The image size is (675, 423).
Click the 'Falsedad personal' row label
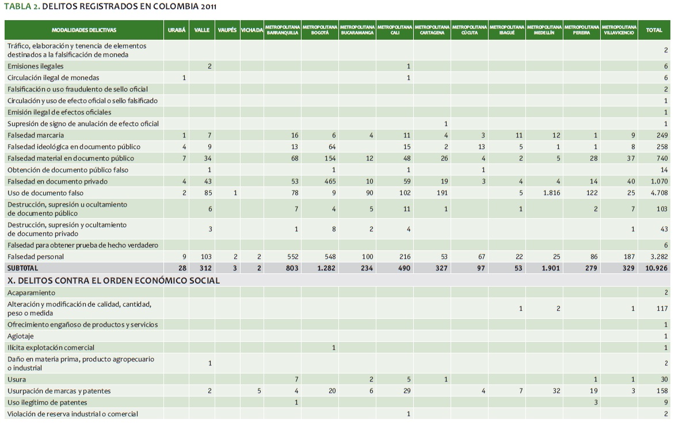36,256
